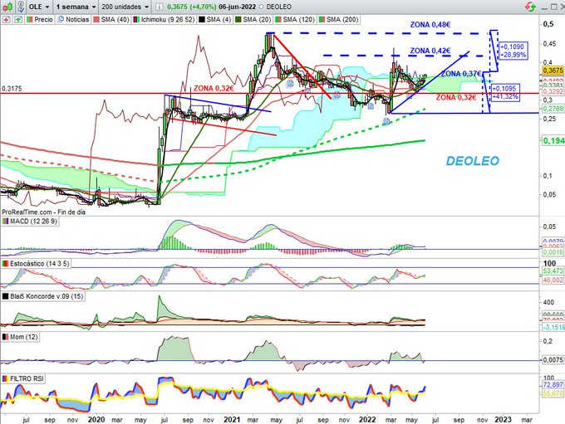Viewport: 565px width, 424px height.
Task: Open the OLE ticker dropdown
Action: pyautogui.click(x=39, y=7)
